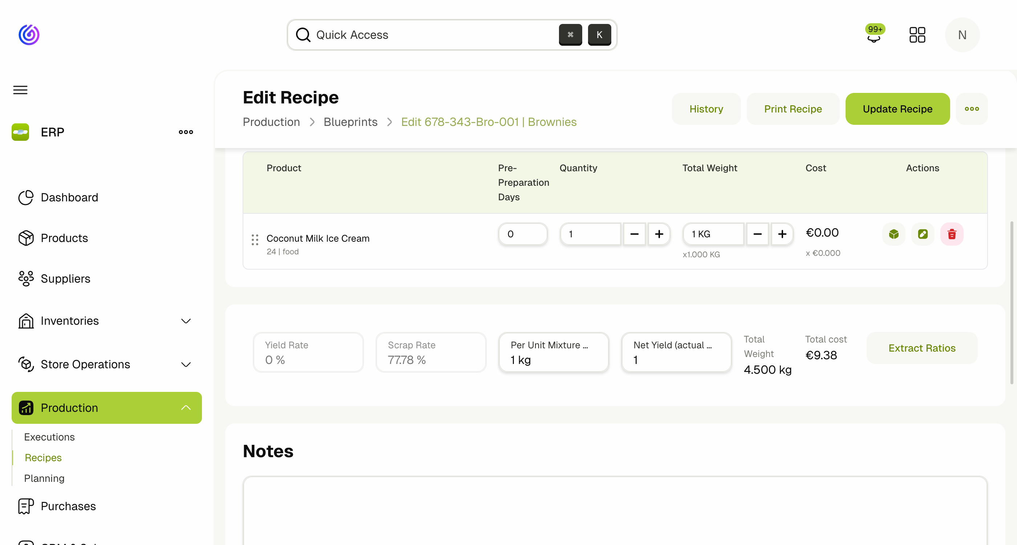Click the app logo in top corner

[29, 35]
